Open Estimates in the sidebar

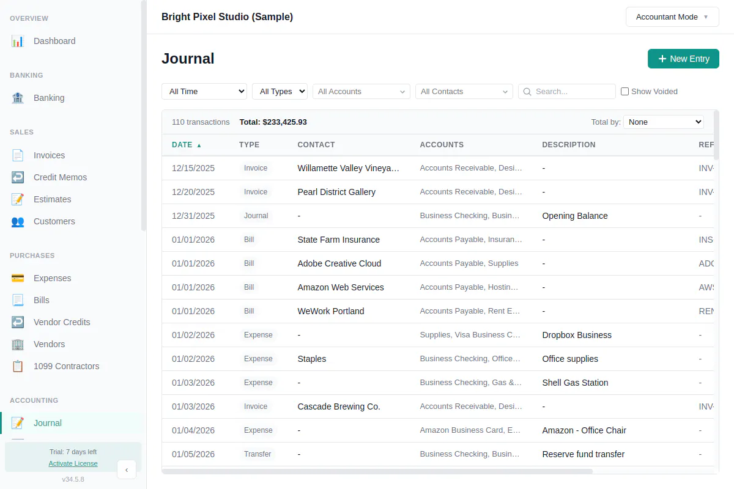pyautogui.click(x=73, y=199)
